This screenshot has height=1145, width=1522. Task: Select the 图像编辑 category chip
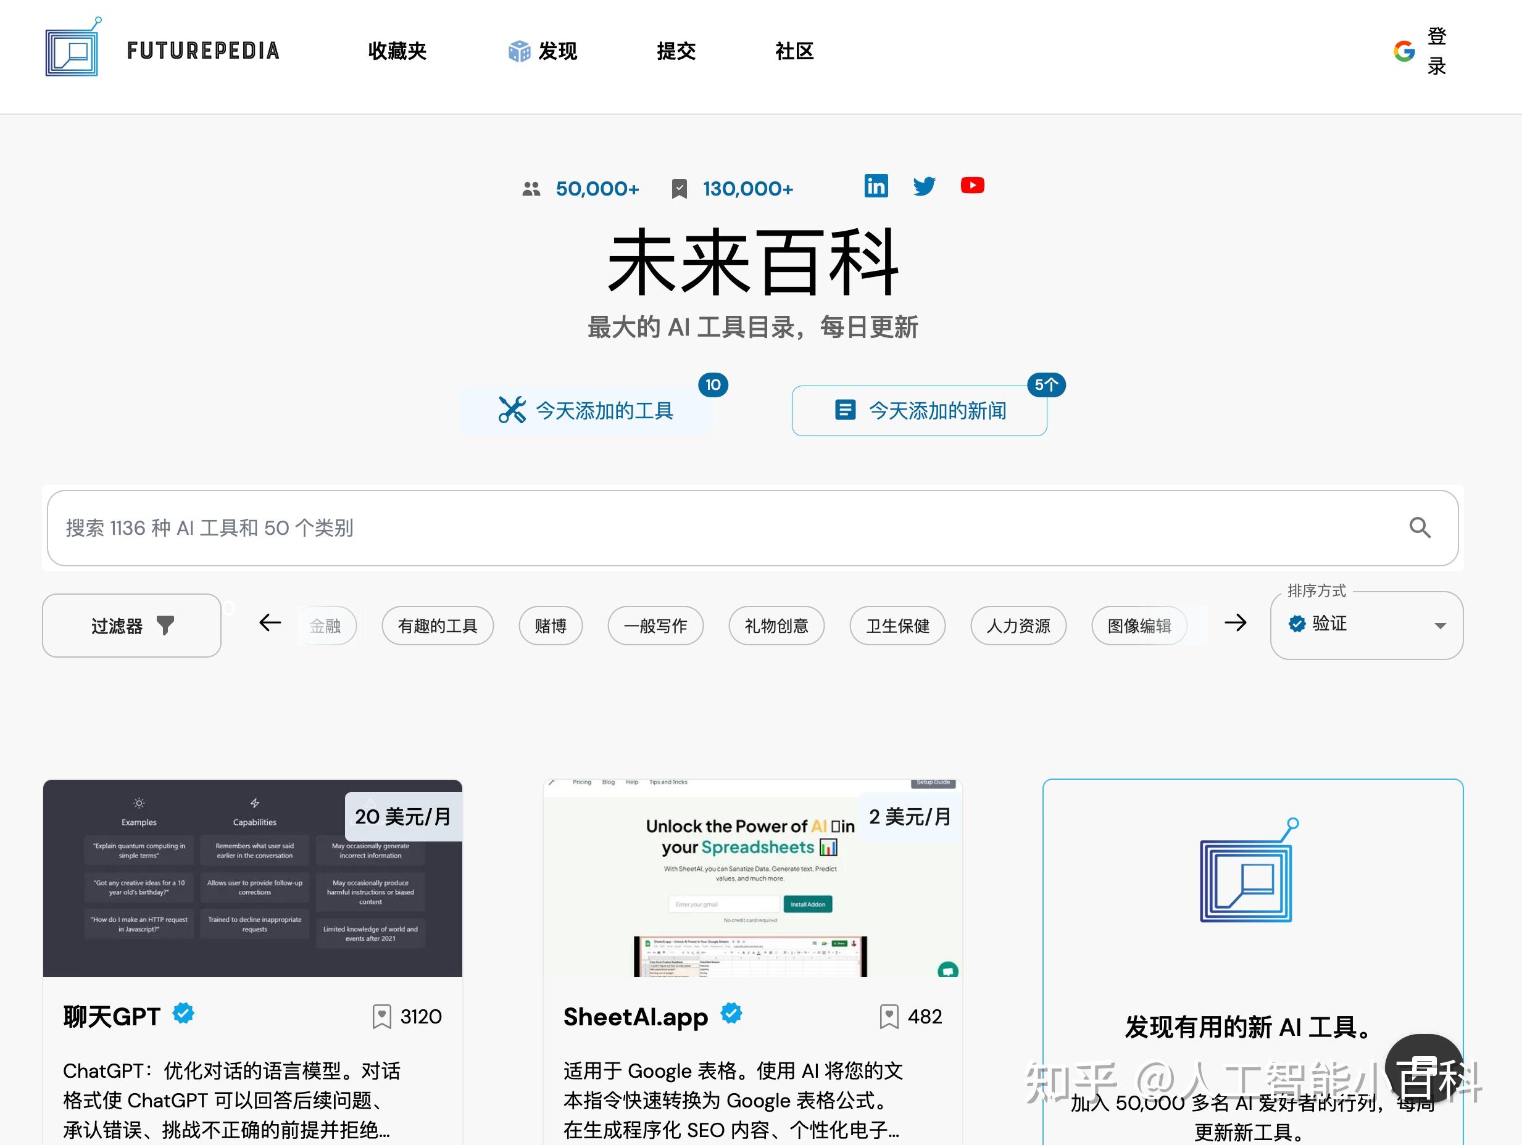click(x=1139, y=626)
